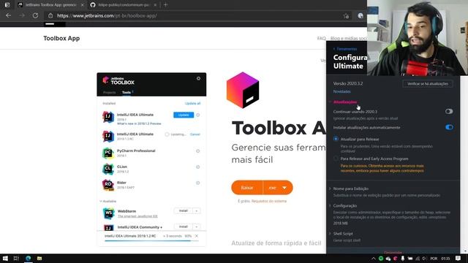Viewport: 468px width, 263px height.
Task: Reload the JetBrains Toolbox page
Action: pos(35,15)
